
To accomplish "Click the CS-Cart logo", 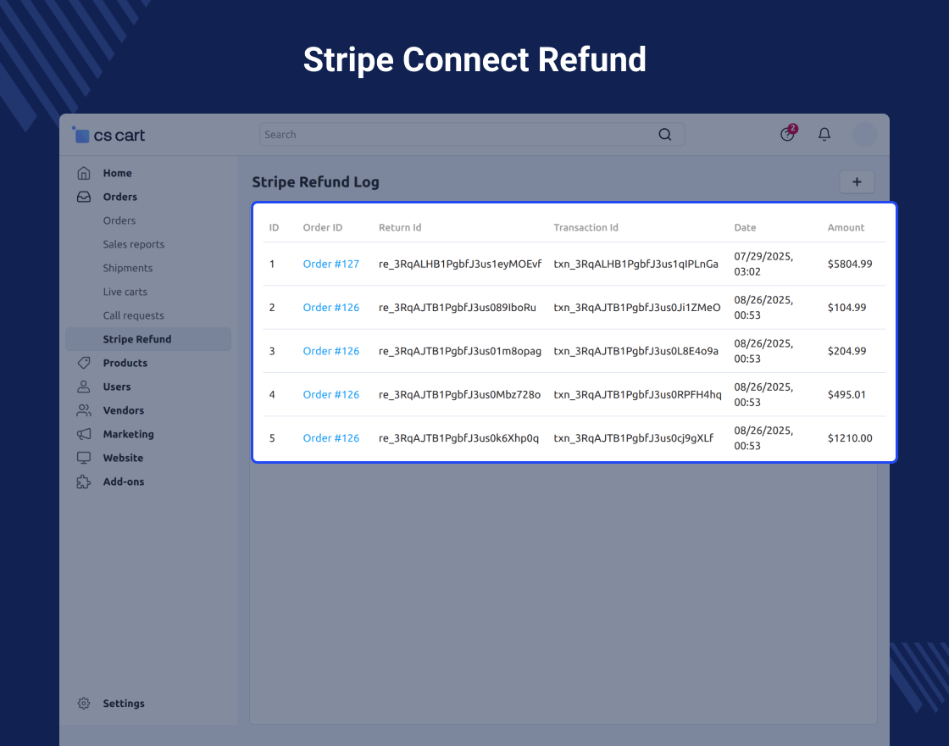I will 108,135.
